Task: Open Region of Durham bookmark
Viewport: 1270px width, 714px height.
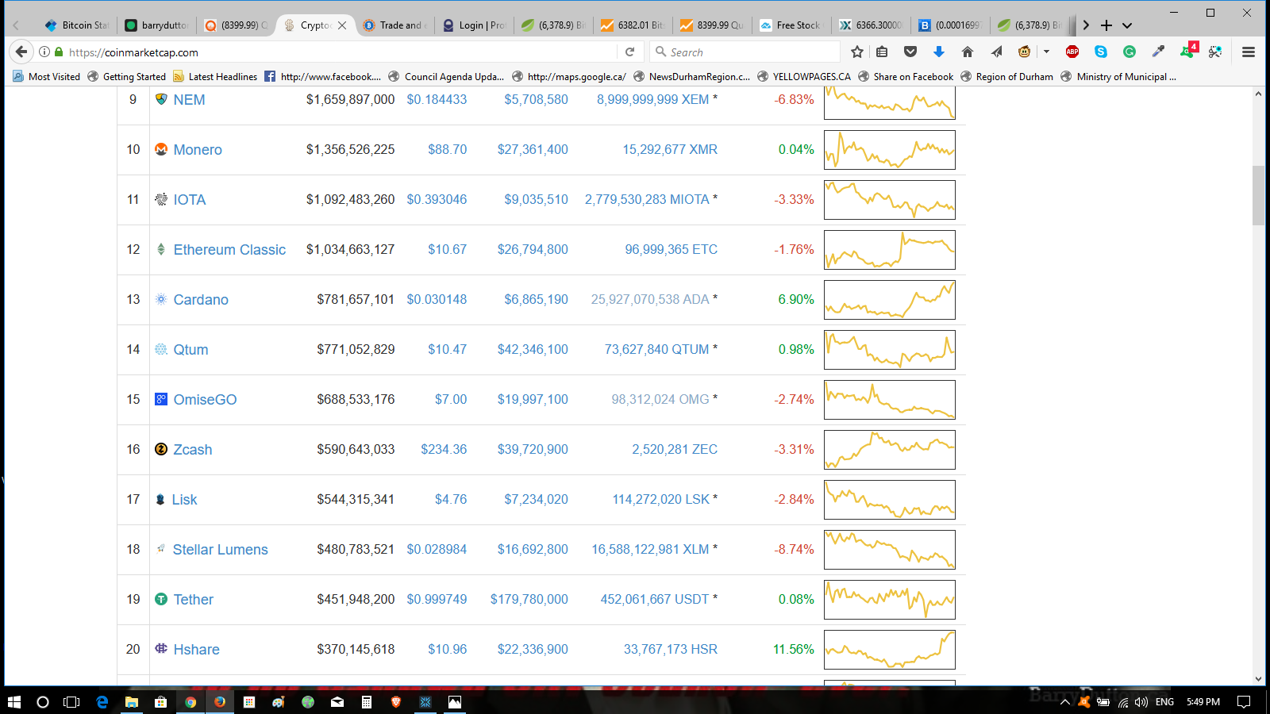Action: 1006,77
